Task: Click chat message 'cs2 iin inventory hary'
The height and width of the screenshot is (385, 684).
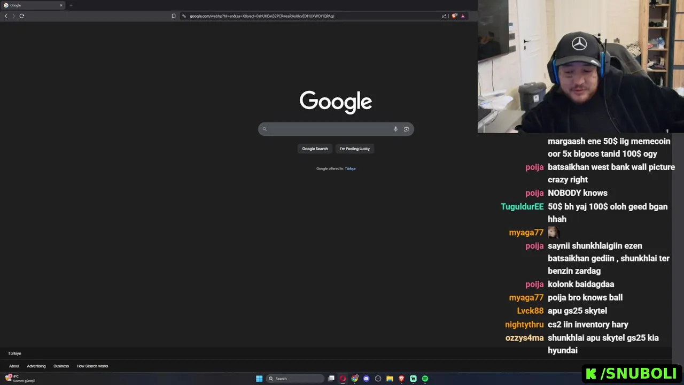Action: point(588,325)
